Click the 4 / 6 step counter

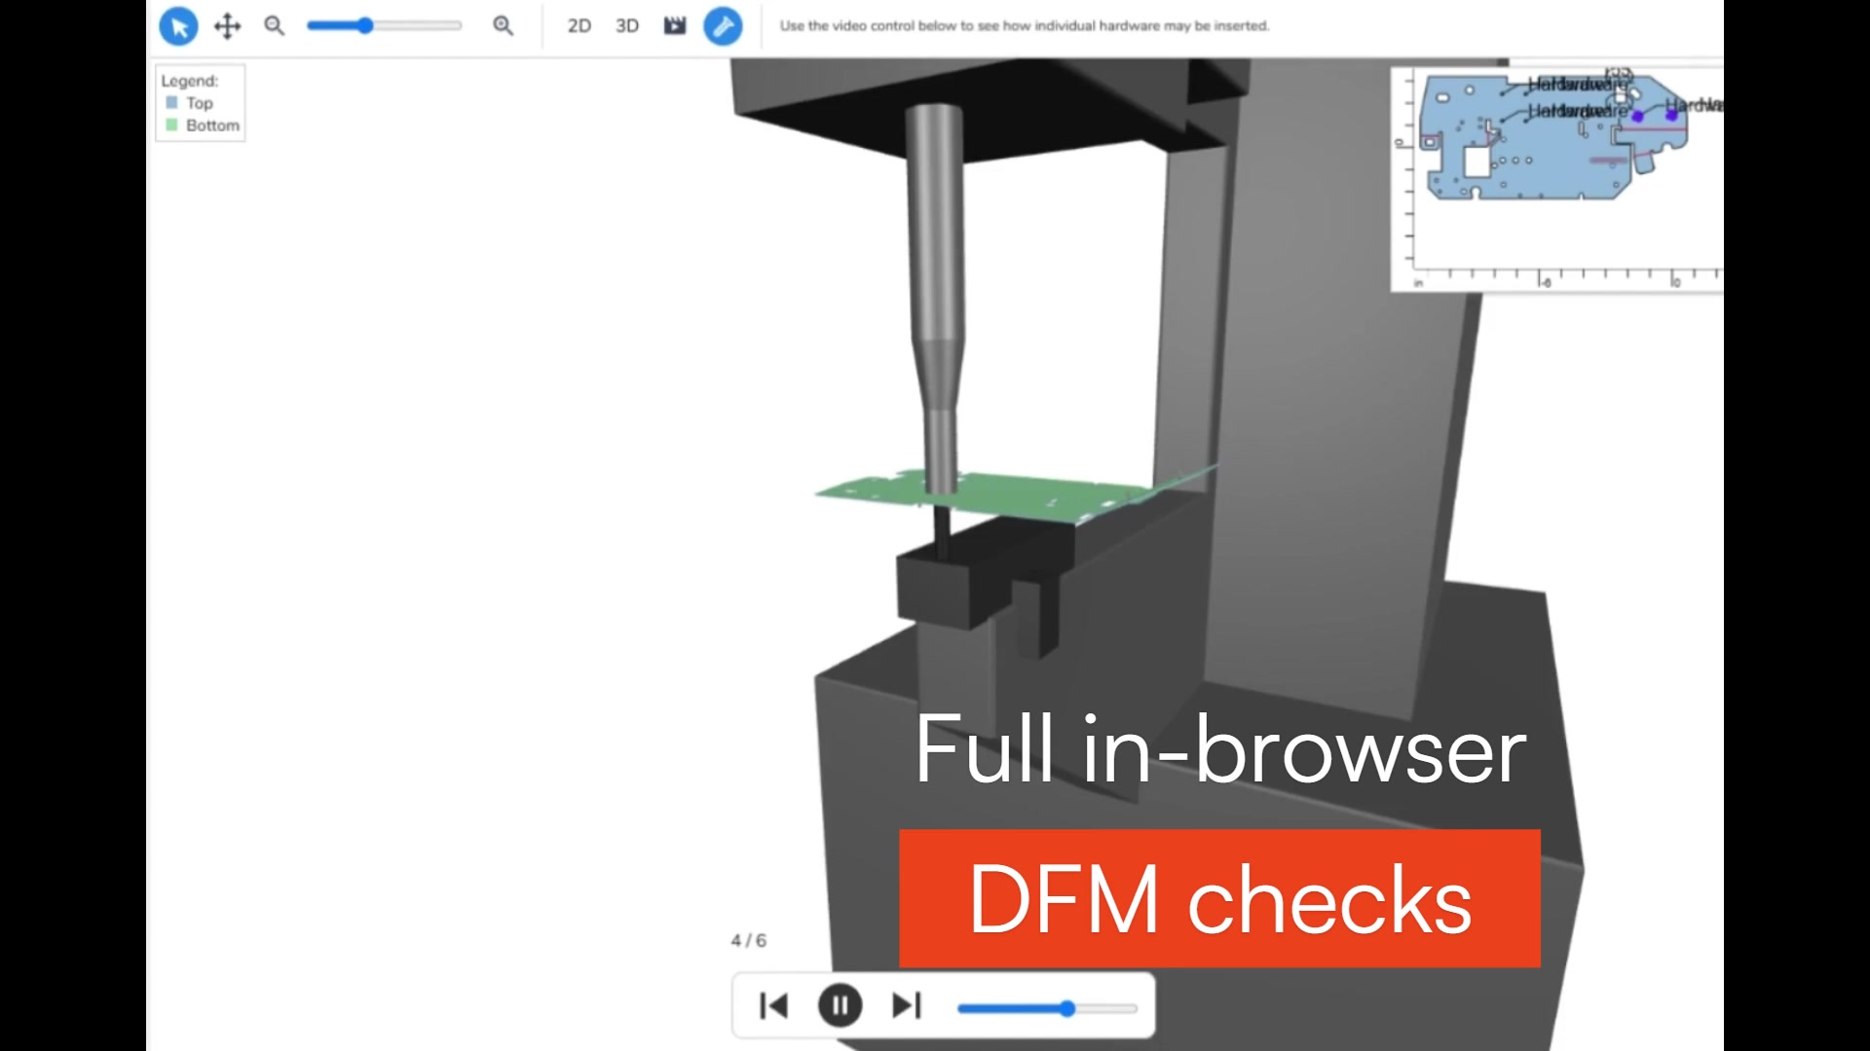click(x=748, y=940)
